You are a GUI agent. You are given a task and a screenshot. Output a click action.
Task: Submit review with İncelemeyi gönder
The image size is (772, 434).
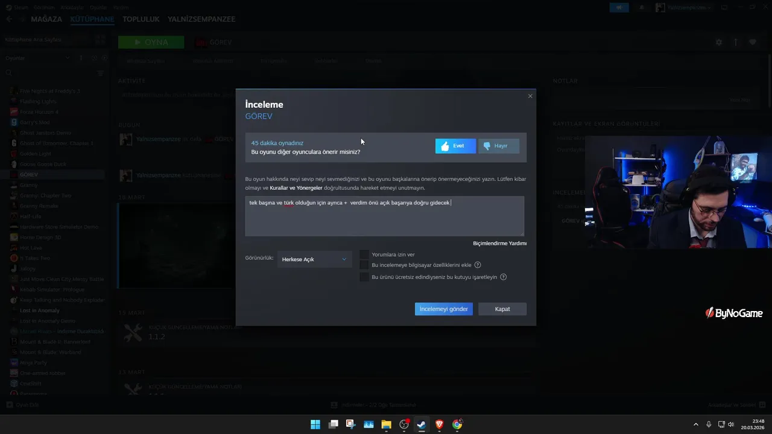[x=444, y=309]
